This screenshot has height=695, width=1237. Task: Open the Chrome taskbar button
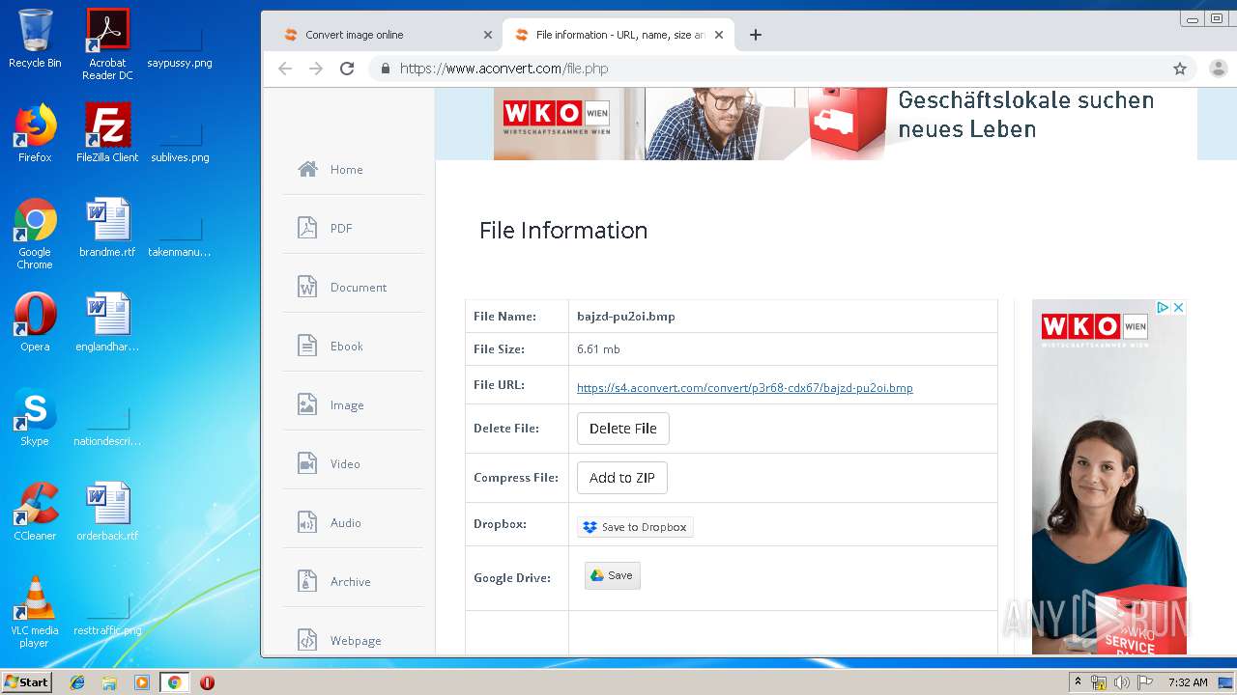174,682
